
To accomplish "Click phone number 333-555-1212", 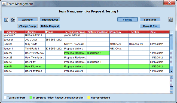I will click(55, 49).
